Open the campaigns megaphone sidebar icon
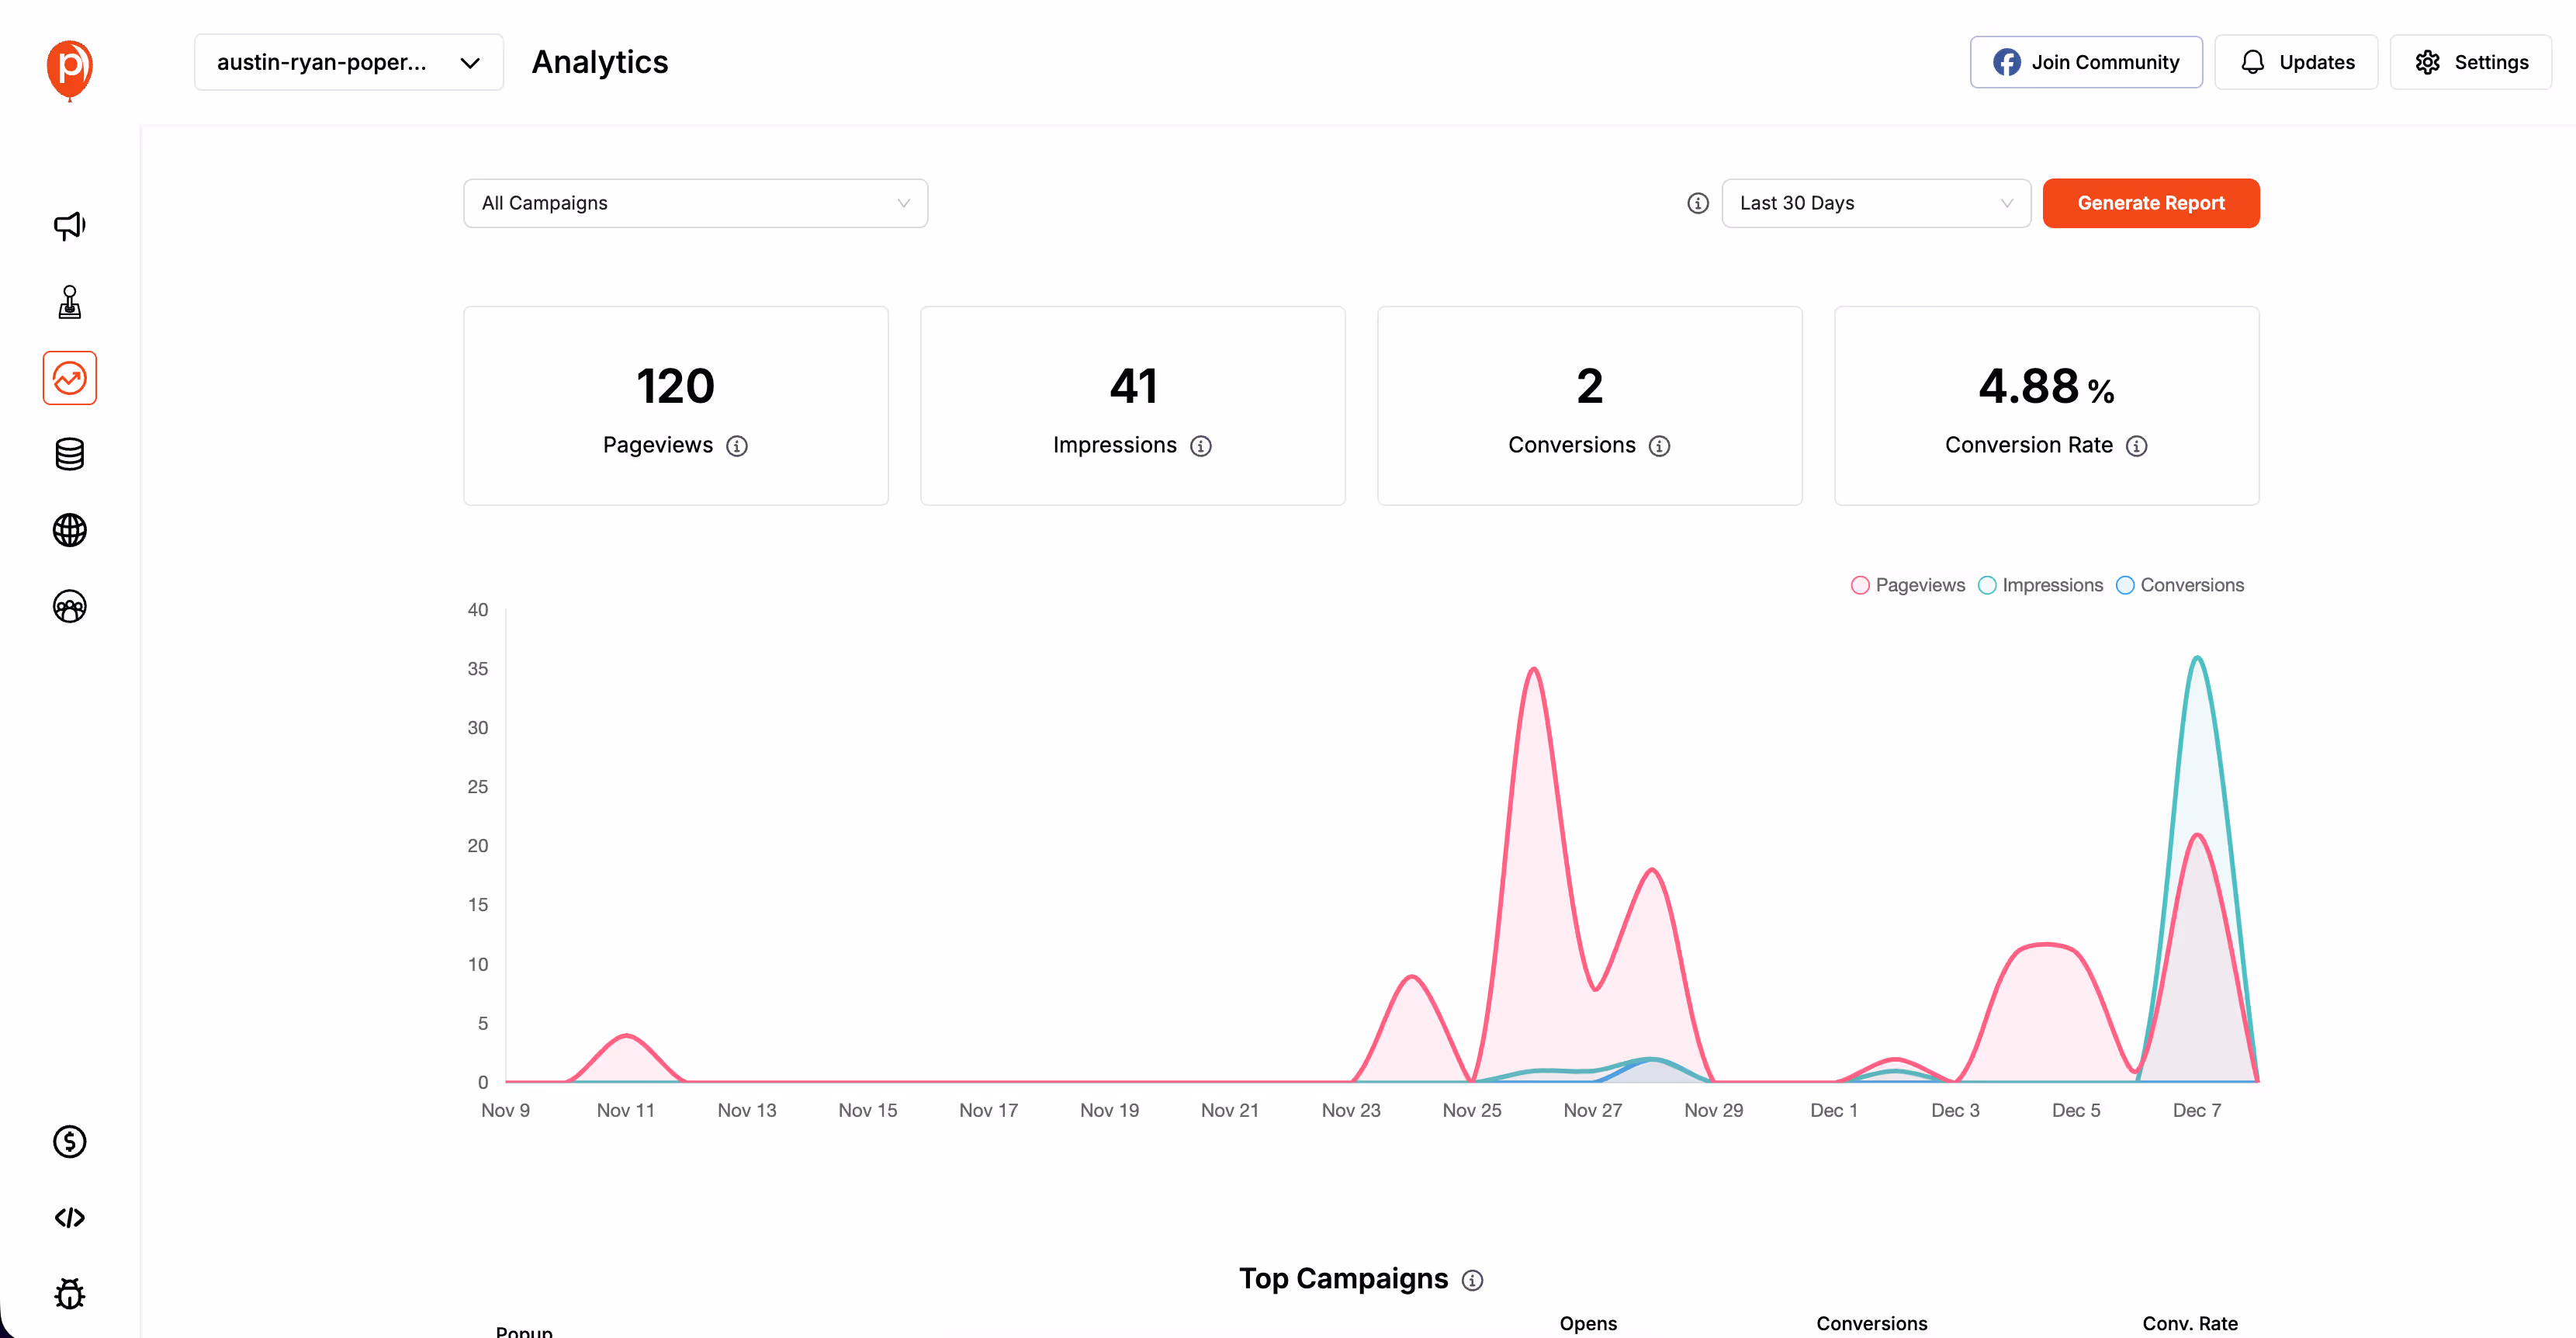2576x1338 pixels. (x=69, y=225)
